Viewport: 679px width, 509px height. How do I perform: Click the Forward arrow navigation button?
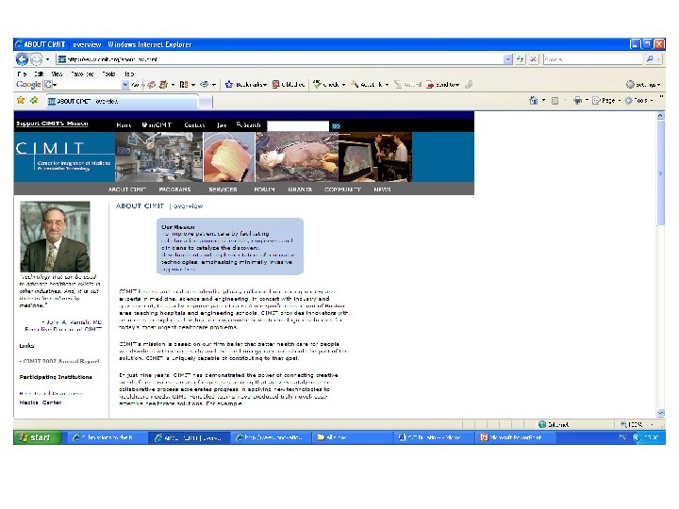(x=37, y=58)
